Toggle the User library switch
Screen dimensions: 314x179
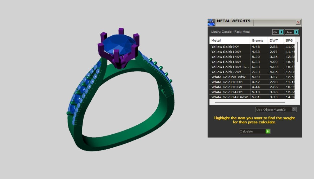(292, 32)
